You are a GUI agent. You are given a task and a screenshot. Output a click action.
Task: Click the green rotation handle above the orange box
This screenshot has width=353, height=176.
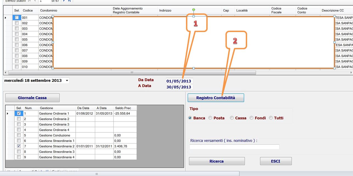pyautogui.click(x=194, y=10)
